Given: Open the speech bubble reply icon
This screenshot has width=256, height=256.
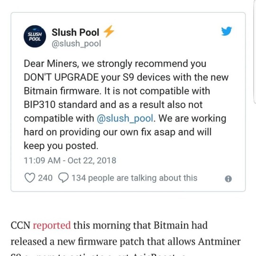Looking at the screenshot, I should tap(64, 178).
